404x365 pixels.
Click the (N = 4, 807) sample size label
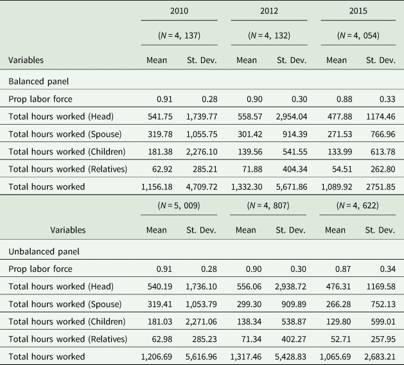point(268,206)
